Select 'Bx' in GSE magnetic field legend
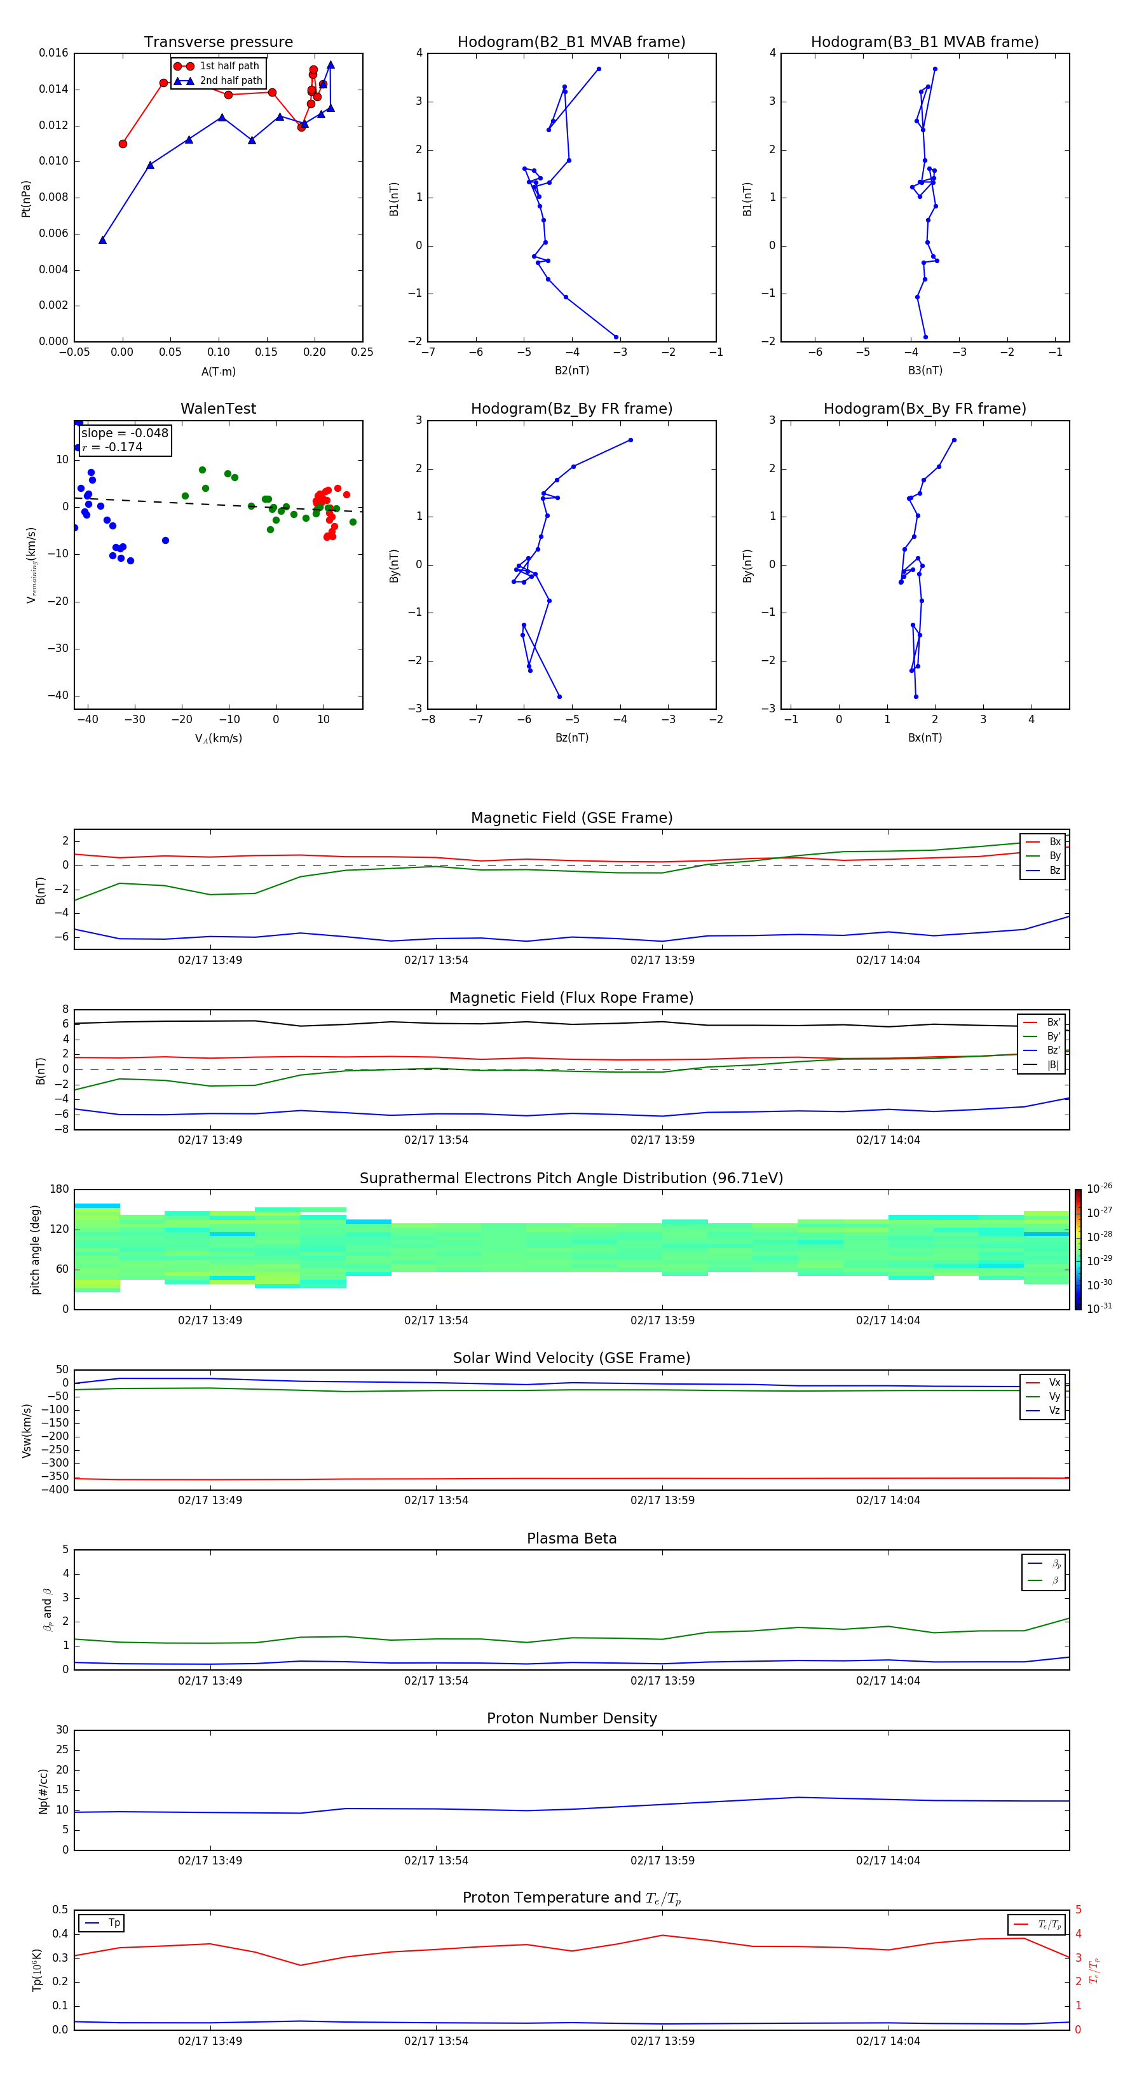The width and height of the screenshot is (1144, 2097). tap(1043, 842)
